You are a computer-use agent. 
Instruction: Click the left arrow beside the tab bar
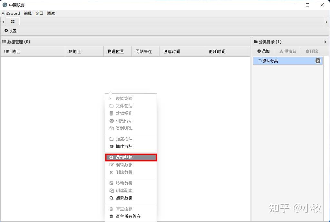coord(3,21)
